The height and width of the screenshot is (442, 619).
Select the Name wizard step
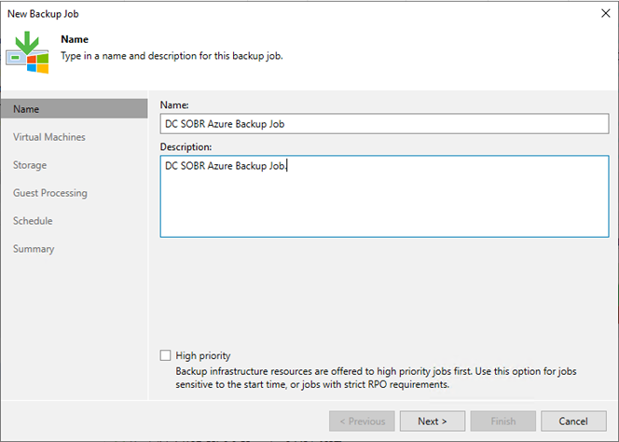[75, 108]
